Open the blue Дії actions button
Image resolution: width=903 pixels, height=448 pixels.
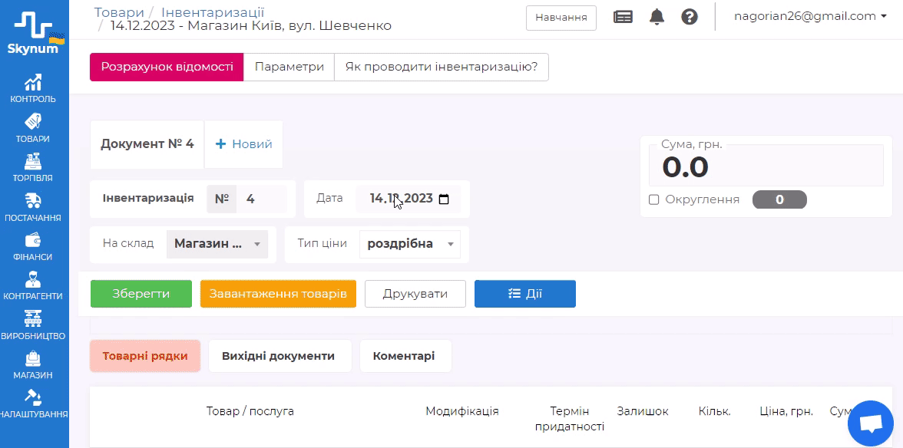[525, 294]
